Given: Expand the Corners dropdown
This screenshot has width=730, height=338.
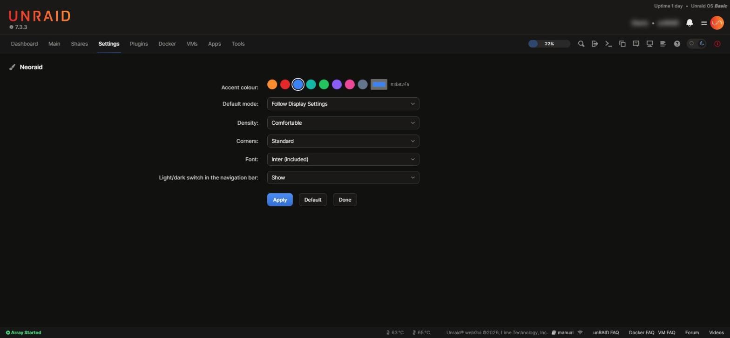Looking at the screenshot, I should [x=343, y=141].
